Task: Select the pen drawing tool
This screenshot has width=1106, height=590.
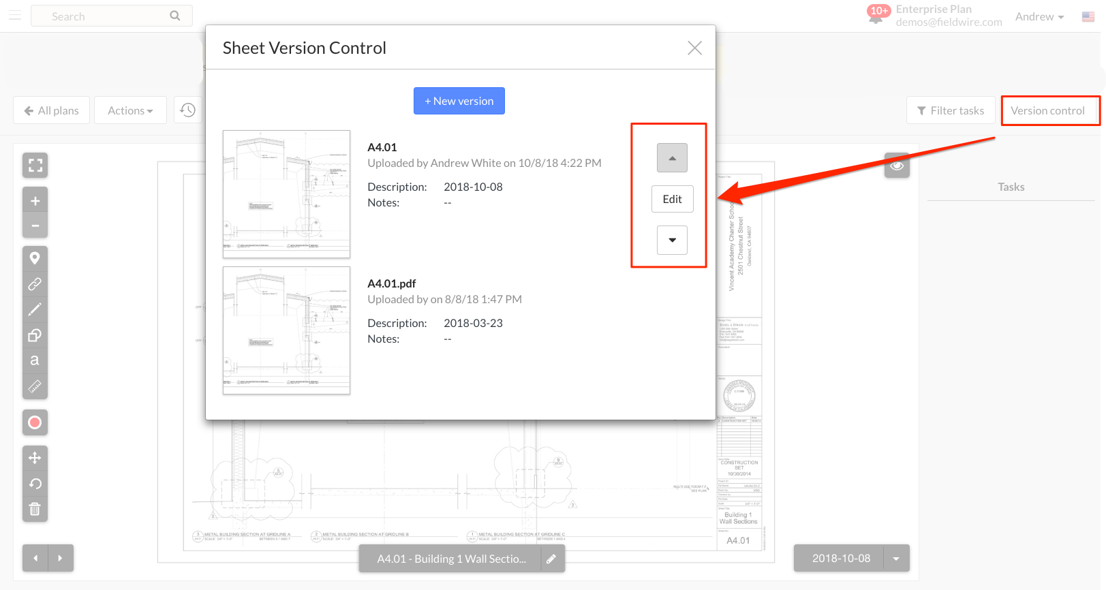Action: coord(35,309)
